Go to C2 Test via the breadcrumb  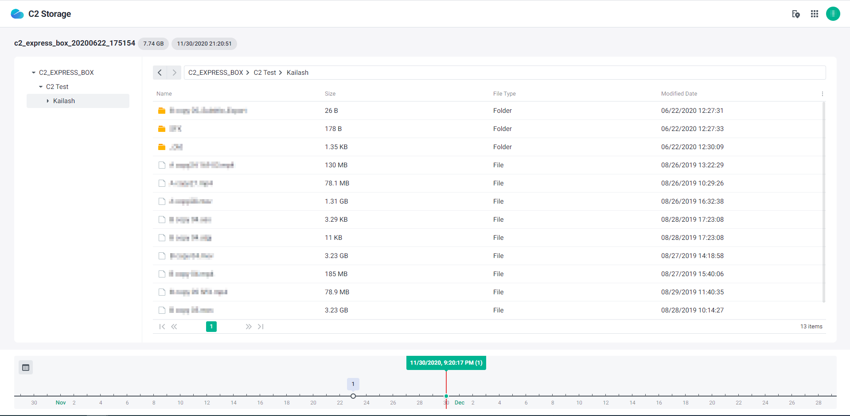tap(264, 72)
